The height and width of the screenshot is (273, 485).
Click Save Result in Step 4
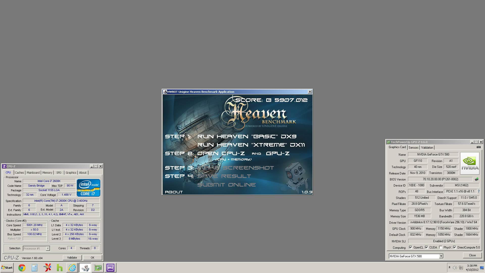(x=224, y=176)
